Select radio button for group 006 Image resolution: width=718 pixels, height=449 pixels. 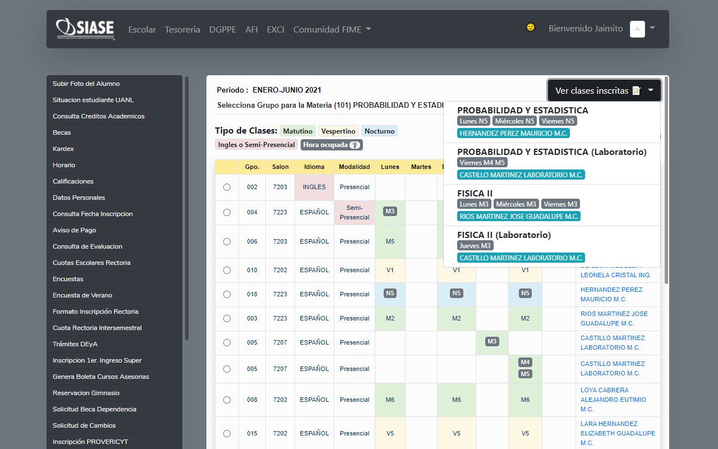click(x=227, y=241)
